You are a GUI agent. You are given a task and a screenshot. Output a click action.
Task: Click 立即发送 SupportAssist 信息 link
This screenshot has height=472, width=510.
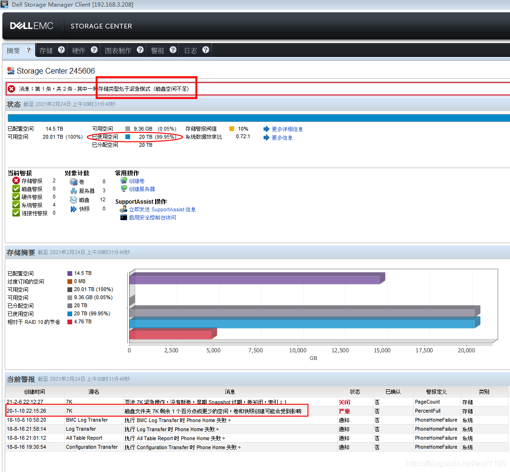pyautogui.click(x=162, y=209)
